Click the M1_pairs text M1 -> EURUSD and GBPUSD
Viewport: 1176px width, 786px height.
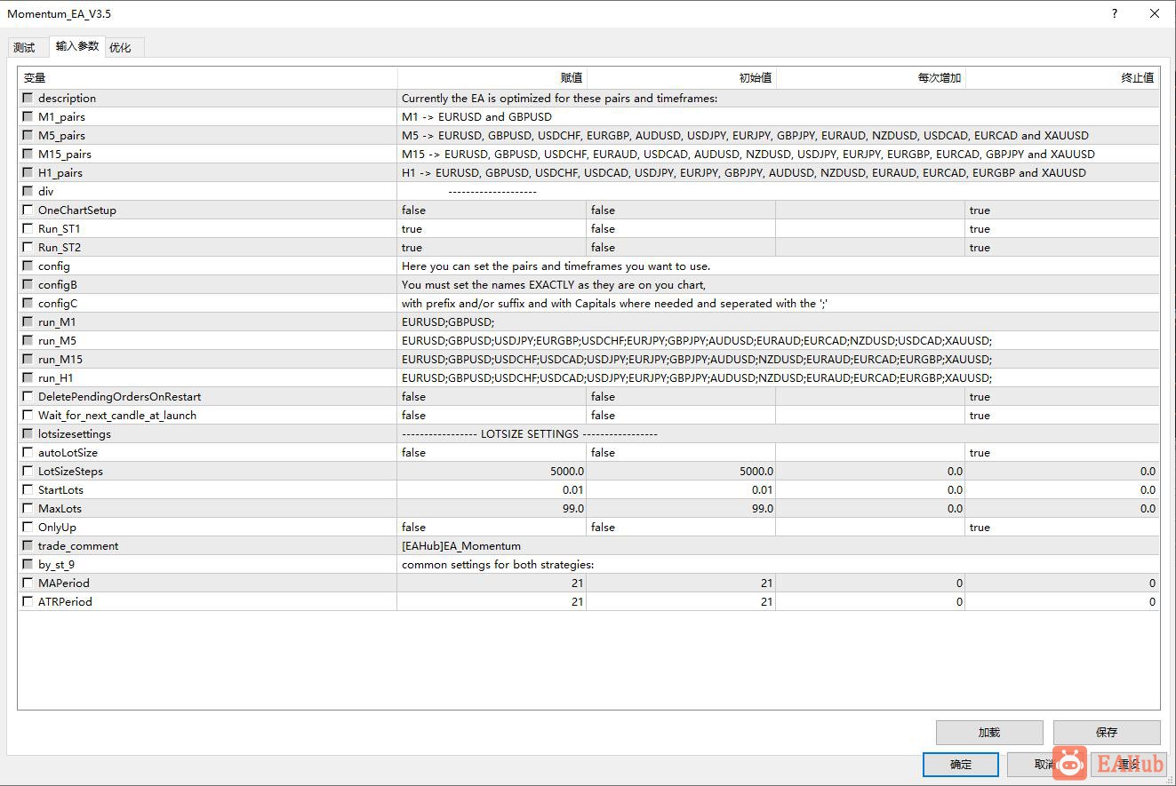click(x=476, y=116)
